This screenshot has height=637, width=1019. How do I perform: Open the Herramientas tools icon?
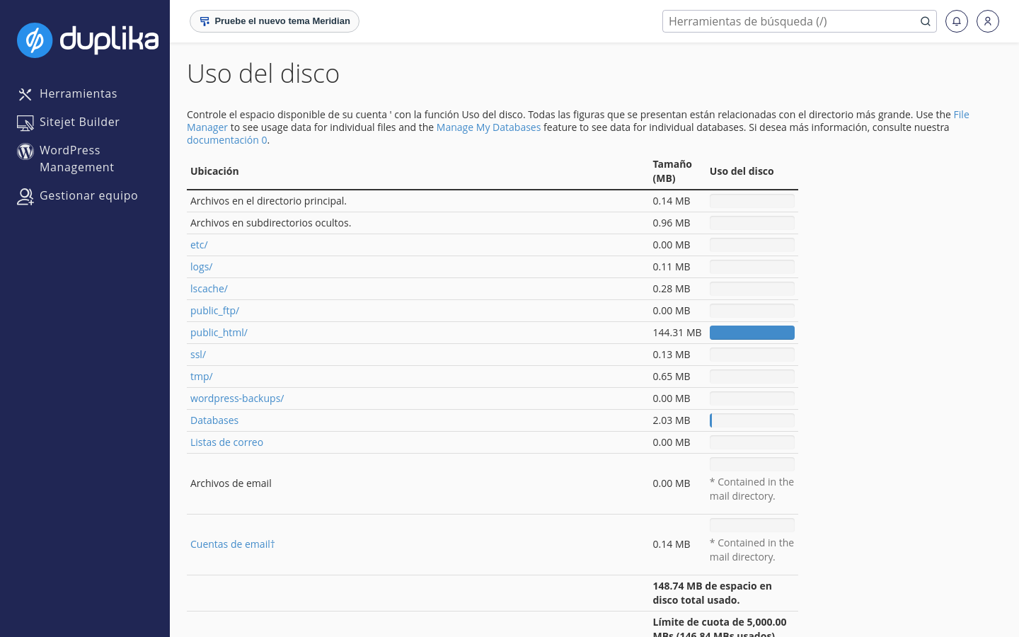tap(25, 94)
